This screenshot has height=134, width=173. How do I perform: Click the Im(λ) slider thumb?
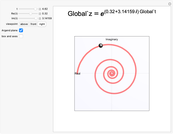[36, 18]
